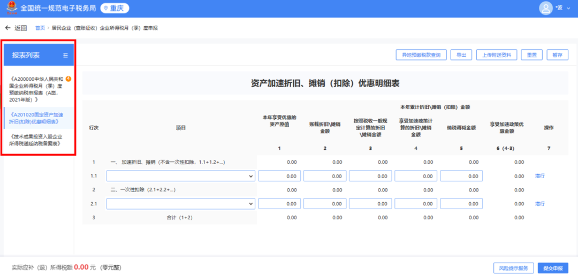Open the 重庆 location selector
This screenshot has width=578, height=277.
115,8
